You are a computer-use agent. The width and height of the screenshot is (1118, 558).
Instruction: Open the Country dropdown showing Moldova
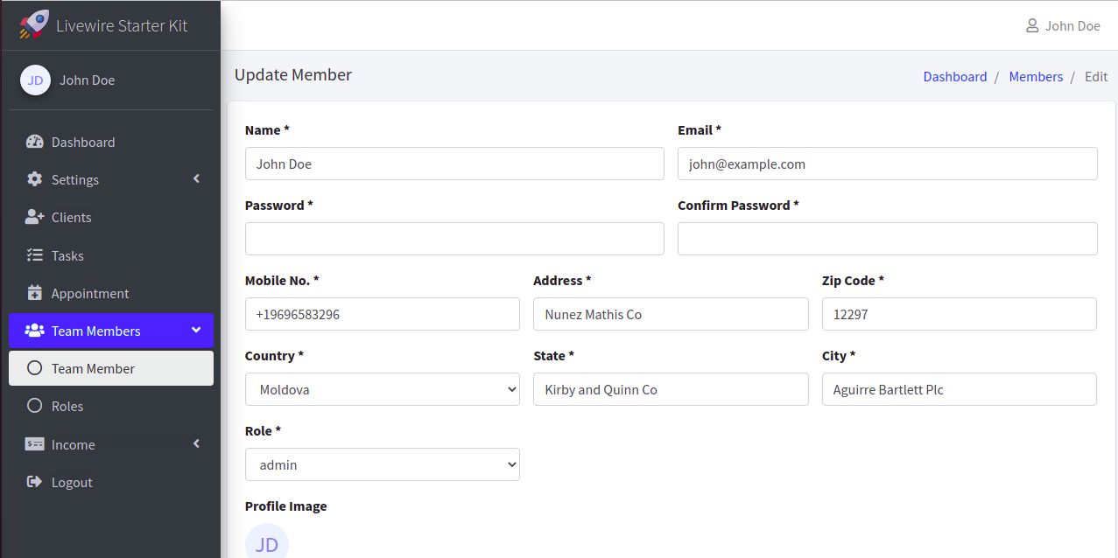pyautogui.click(x=382, y=389)
